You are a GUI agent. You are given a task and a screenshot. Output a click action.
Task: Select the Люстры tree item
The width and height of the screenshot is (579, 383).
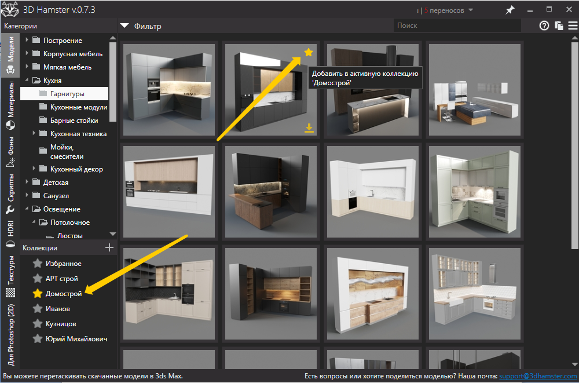pos(70,235)
